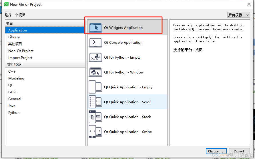Choose the Qt Widgets Application label
The image size is (255, 159).
(123, 28)
